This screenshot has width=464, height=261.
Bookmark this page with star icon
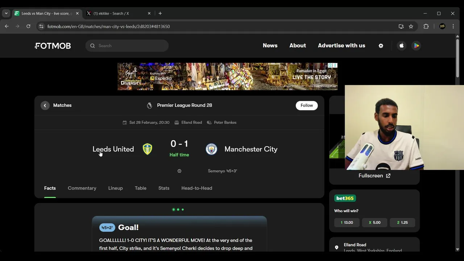click(411, 26)
